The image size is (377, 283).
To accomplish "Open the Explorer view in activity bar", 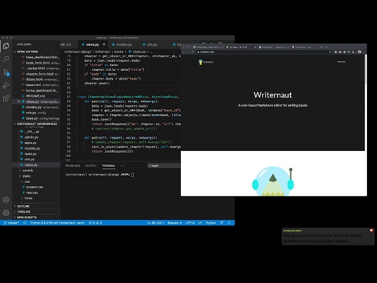I will 6,46.
